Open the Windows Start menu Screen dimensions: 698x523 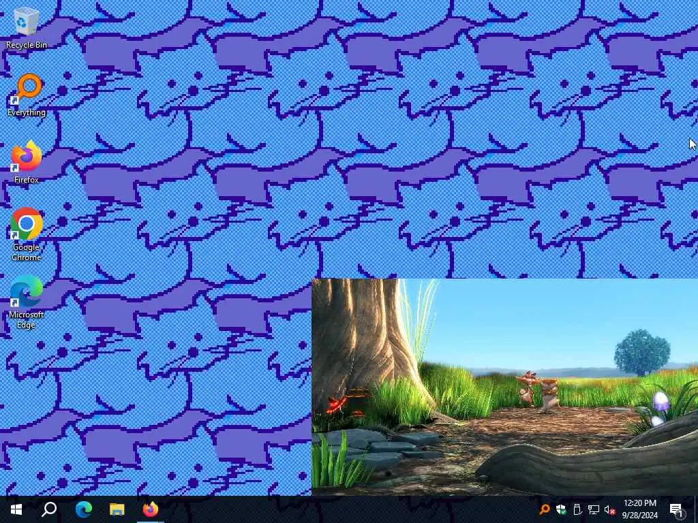(16, 509)
